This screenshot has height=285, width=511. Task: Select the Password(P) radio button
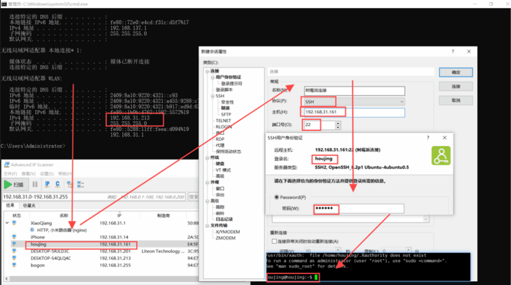point(276,197)
